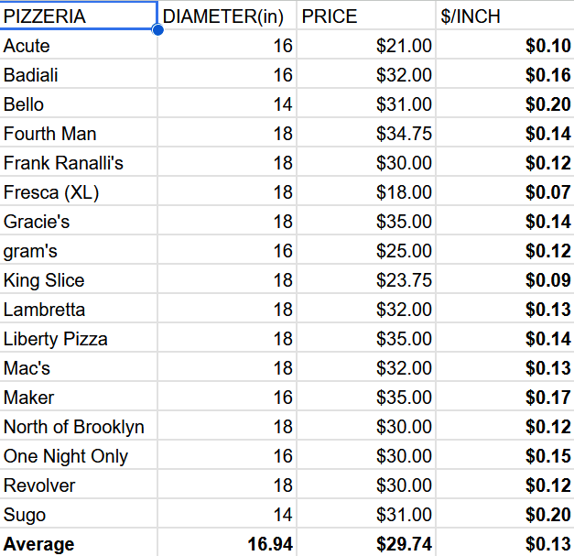The image size is (574, 556).
Task: Select the average price cell $29.74
Action: point(366,544)
